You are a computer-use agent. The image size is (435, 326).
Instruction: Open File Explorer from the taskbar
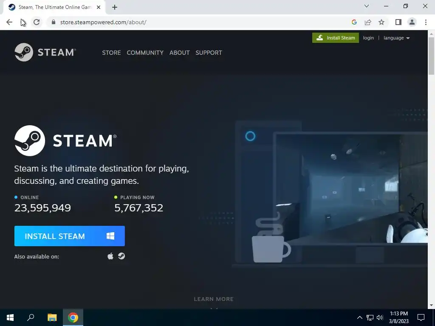52,318
